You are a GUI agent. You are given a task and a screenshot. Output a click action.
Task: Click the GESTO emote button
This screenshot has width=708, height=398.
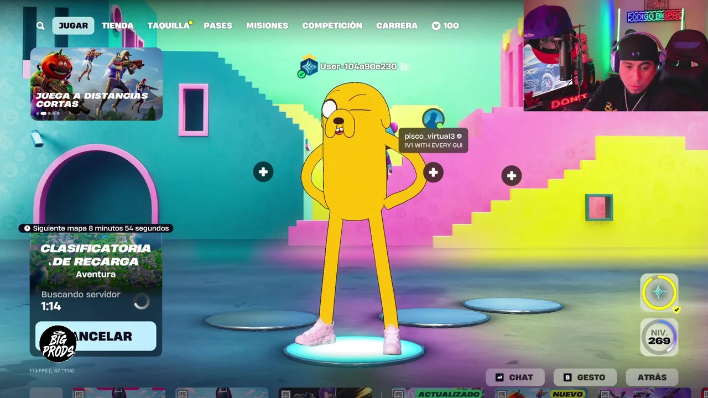585,378
